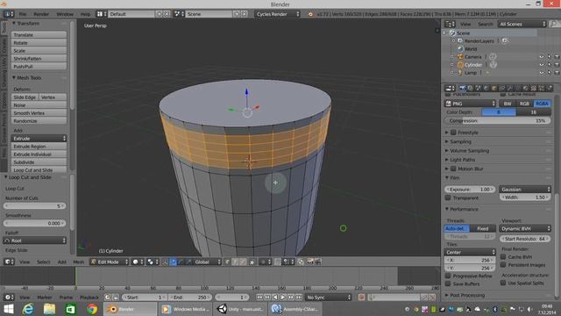Open the Mesh menu in 3D header

tap(79, 262)
